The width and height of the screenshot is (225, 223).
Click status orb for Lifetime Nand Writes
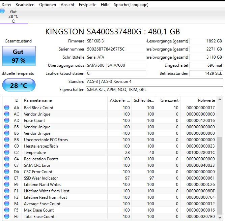(x=7, y=184)
